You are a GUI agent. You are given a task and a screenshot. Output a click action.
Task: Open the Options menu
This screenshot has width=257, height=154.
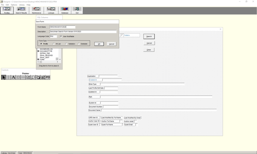tap(14, 5)
